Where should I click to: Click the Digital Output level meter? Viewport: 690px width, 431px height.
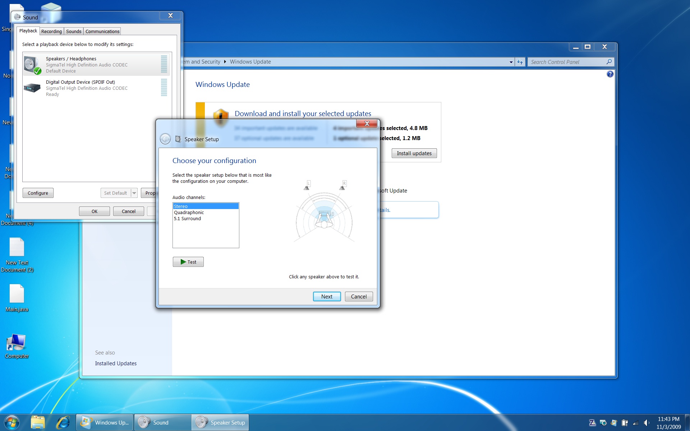[164, 87]
